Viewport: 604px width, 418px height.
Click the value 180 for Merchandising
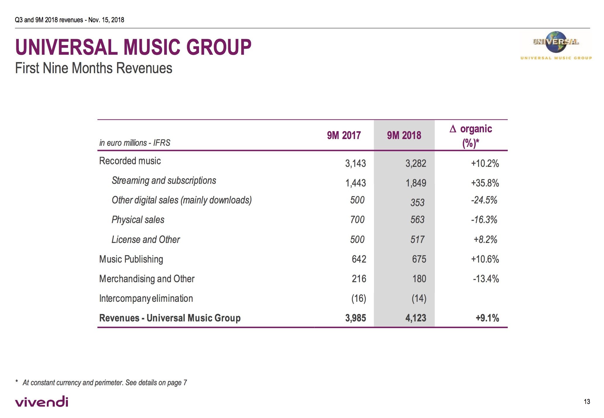[419, 279]
